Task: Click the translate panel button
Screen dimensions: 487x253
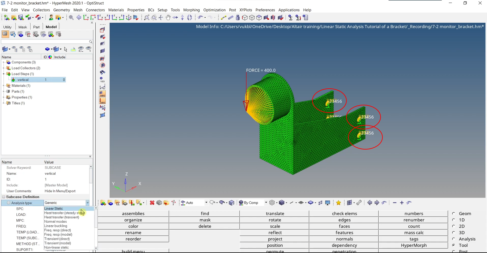Action: (275, 214)
